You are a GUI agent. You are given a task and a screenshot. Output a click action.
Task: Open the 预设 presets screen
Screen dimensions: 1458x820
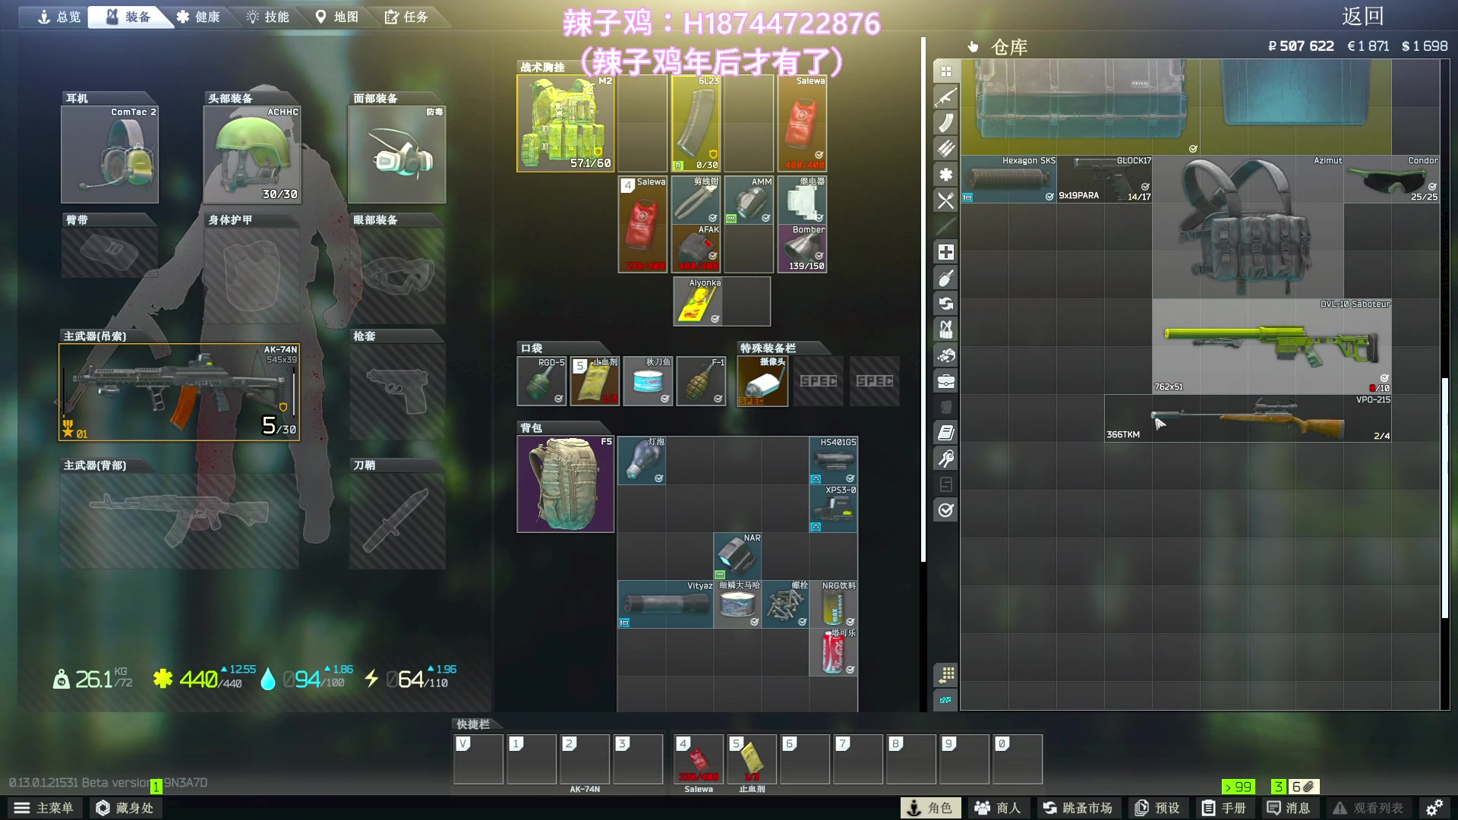pyautogui.click(x=1157, y=808)
